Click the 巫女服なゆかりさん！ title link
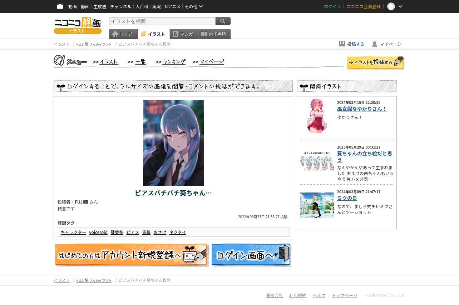Image resolution: width=459 pixels, height=305 pixels. 362,109
